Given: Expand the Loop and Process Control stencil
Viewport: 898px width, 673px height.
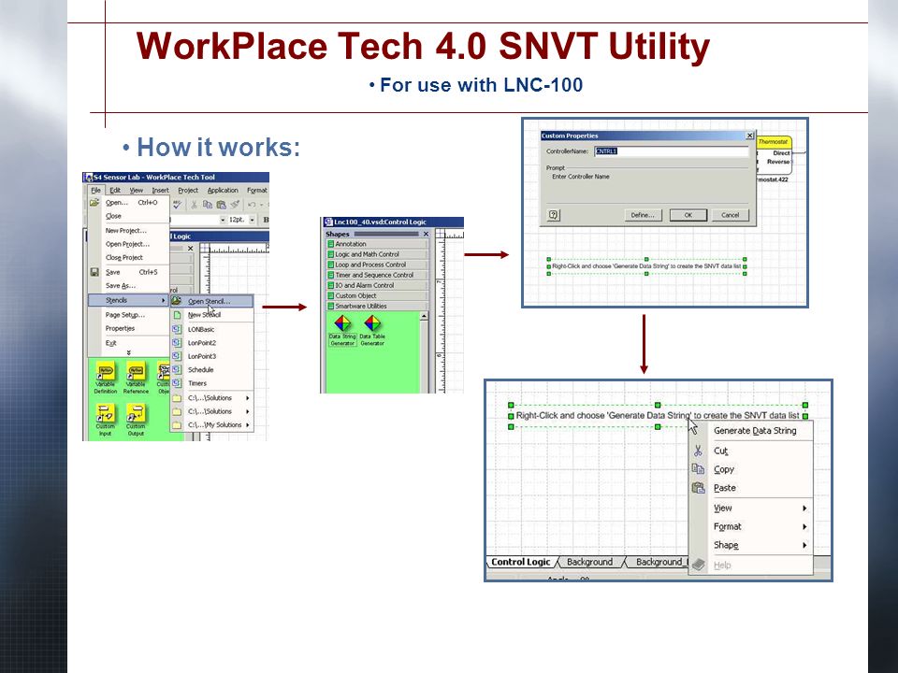Looking at the screenshot, I should (x=377, y=265).
